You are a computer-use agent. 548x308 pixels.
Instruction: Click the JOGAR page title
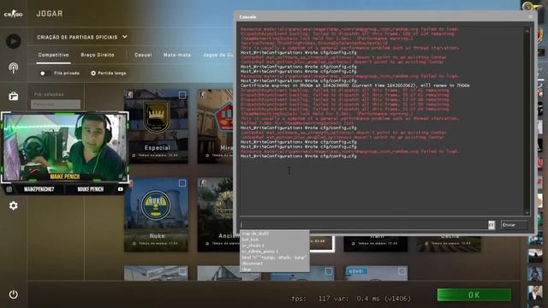coord(50,14)
